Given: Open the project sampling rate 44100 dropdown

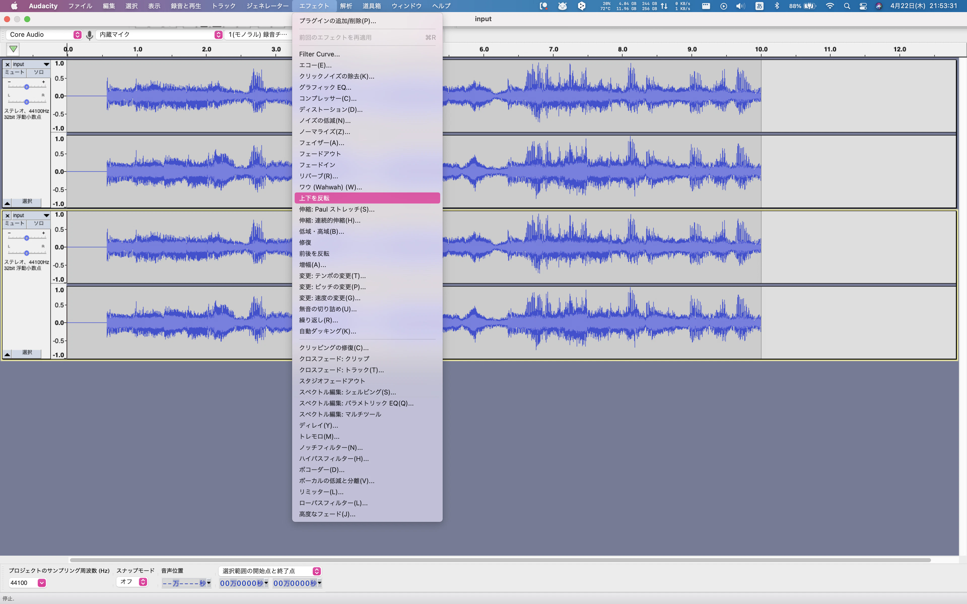Looking at the screenshot, I should point(42,583).
